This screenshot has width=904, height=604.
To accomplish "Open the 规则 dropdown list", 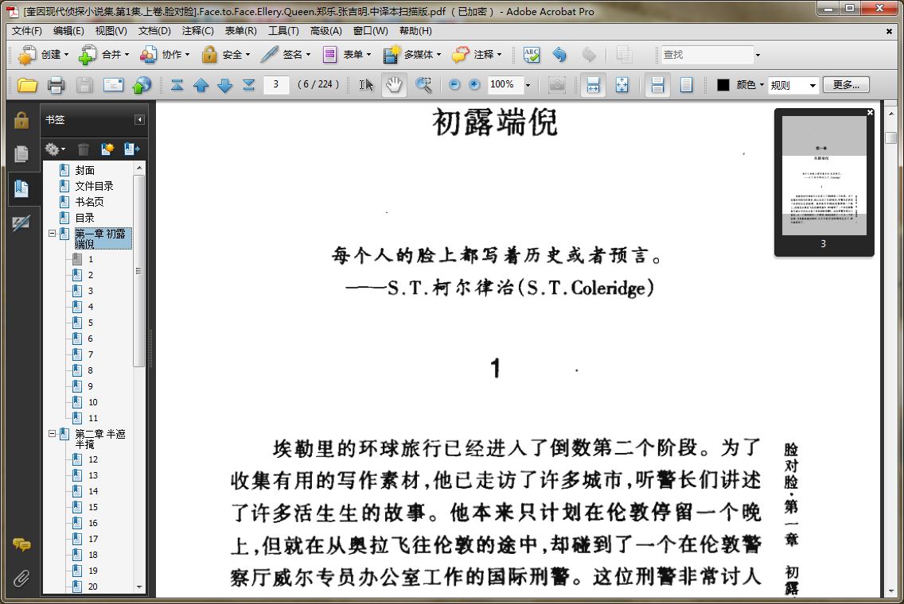I will coord(793,85).
